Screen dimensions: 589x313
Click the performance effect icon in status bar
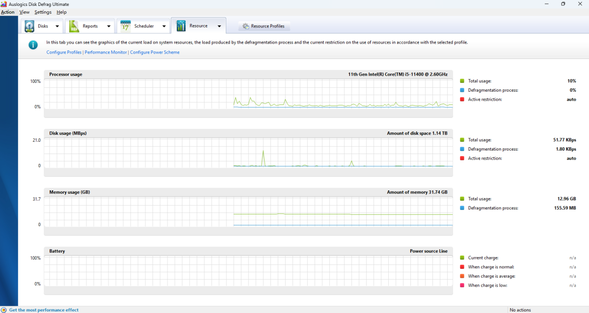coord(4,310)
